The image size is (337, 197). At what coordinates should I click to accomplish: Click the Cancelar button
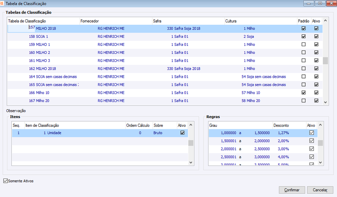pos(320,190)
